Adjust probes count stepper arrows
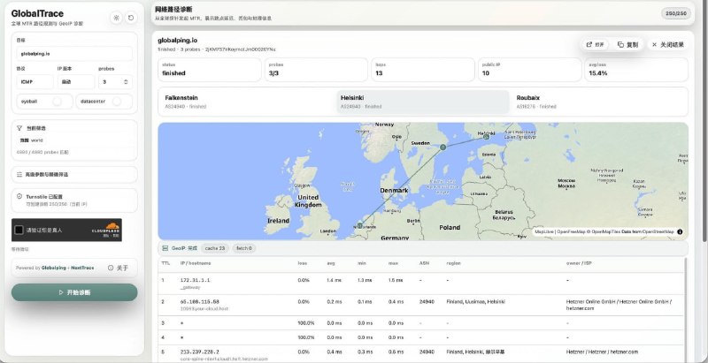Screen dimensions: 708x363 pos(126,82)
